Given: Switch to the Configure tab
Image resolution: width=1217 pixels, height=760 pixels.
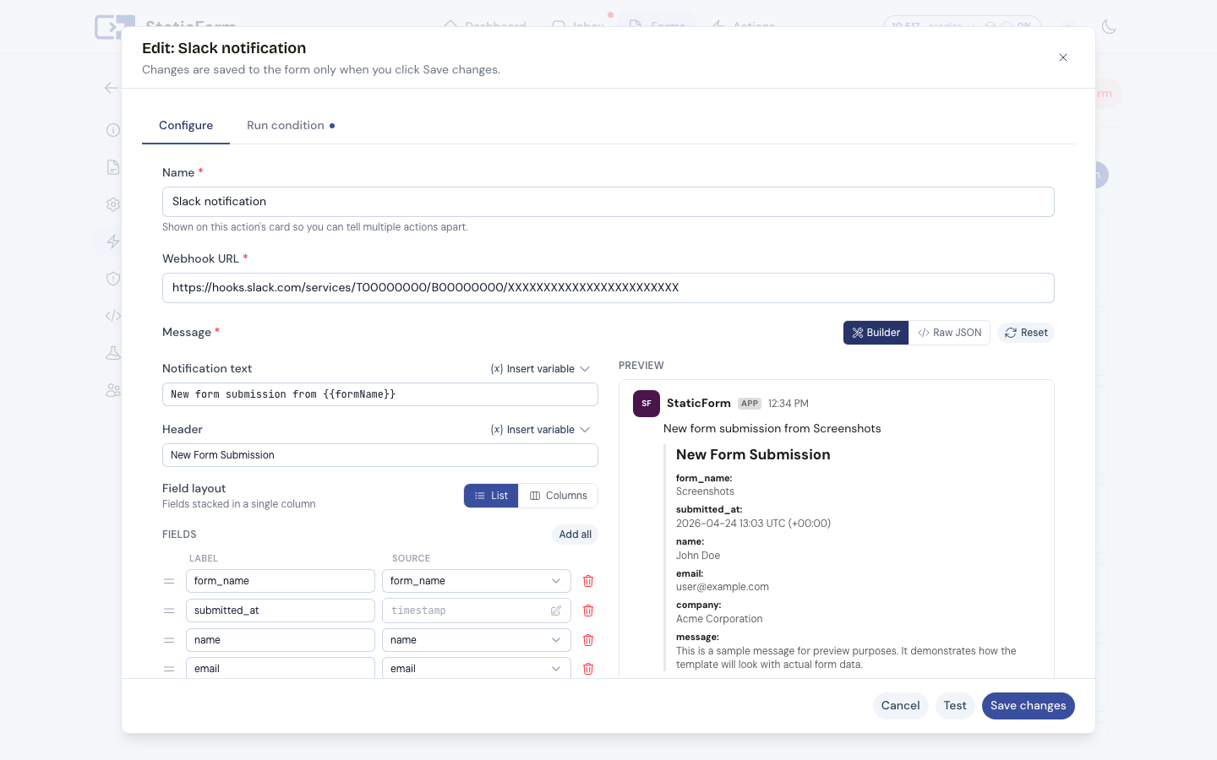Looking at the screenshot, I should pos(186,125).
